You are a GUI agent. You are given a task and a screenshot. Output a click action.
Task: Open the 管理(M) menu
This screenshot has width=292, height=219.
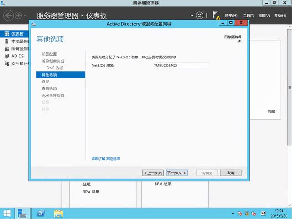[231, 16]
